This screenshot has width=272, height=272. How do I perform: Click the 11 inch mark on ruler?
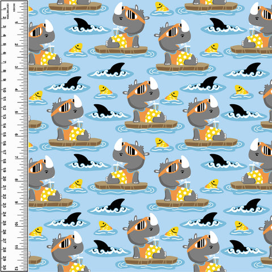[x=16, y=246]
